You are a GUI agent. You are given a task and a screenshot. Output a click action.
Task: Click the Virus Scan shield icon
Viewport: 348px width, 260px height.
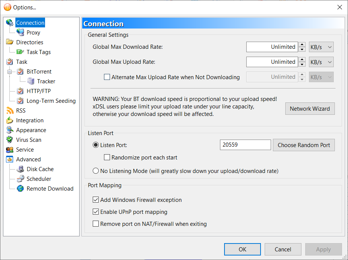10,140
